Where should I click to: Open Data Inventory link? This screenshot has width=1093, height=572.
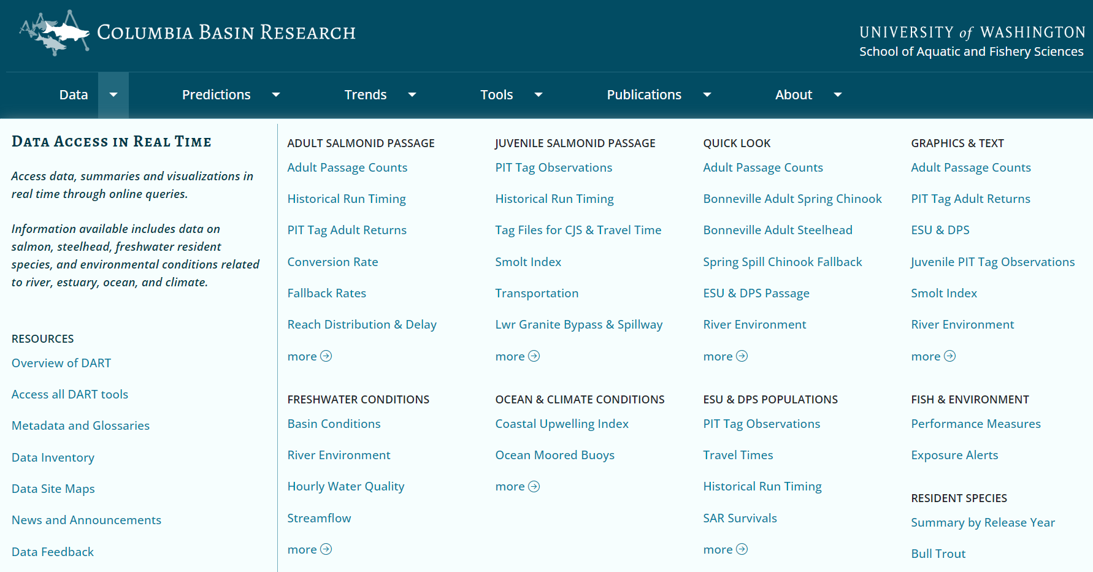tap(53, 457)
